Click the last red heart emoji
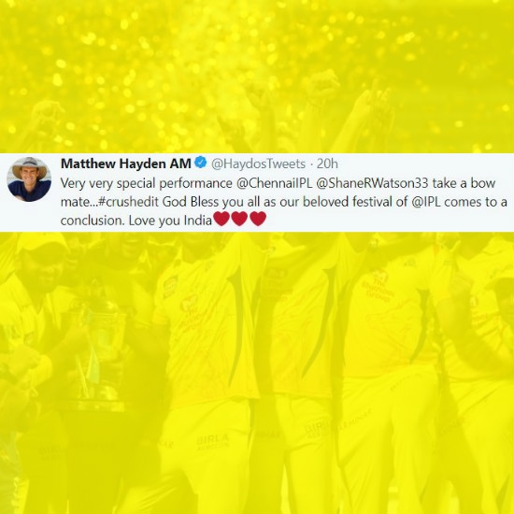Screen dimensions: 514x514 pyautogui.click(x=258, y=219)
